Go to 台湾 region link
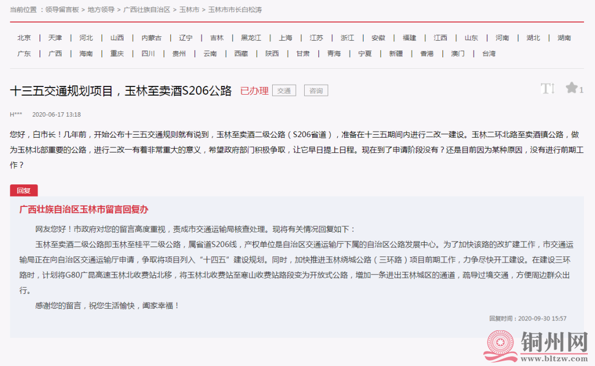Viewport: 595px width, 366px height. (x=489, y=53)
